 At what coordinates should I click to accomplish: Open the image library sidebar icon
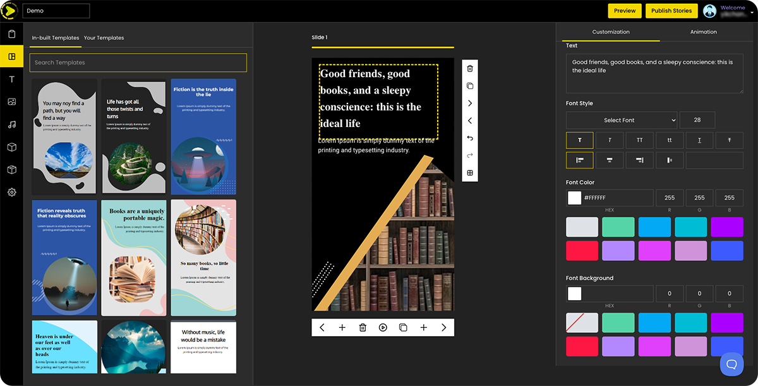click(11, 102)
